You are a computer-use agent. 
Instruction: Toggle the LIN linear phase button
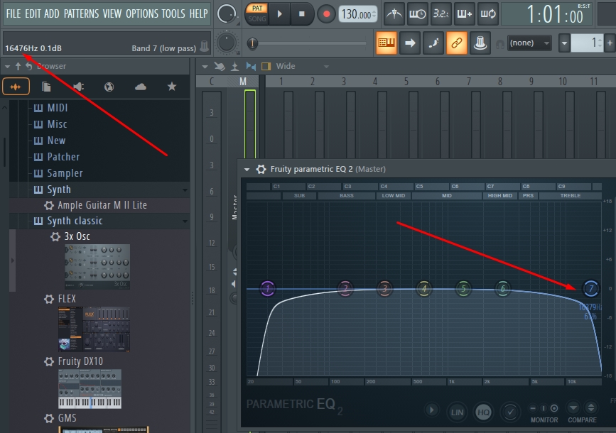coord(457,412)
